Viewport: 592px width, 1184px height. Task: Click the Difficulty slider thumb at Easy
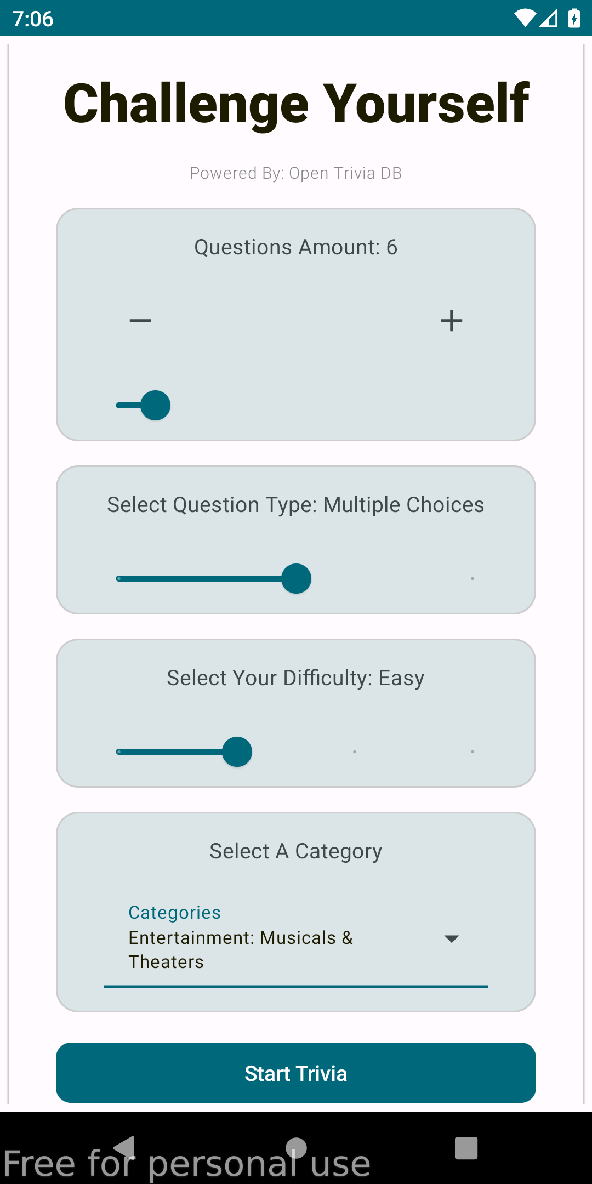[x=237, y=752]
